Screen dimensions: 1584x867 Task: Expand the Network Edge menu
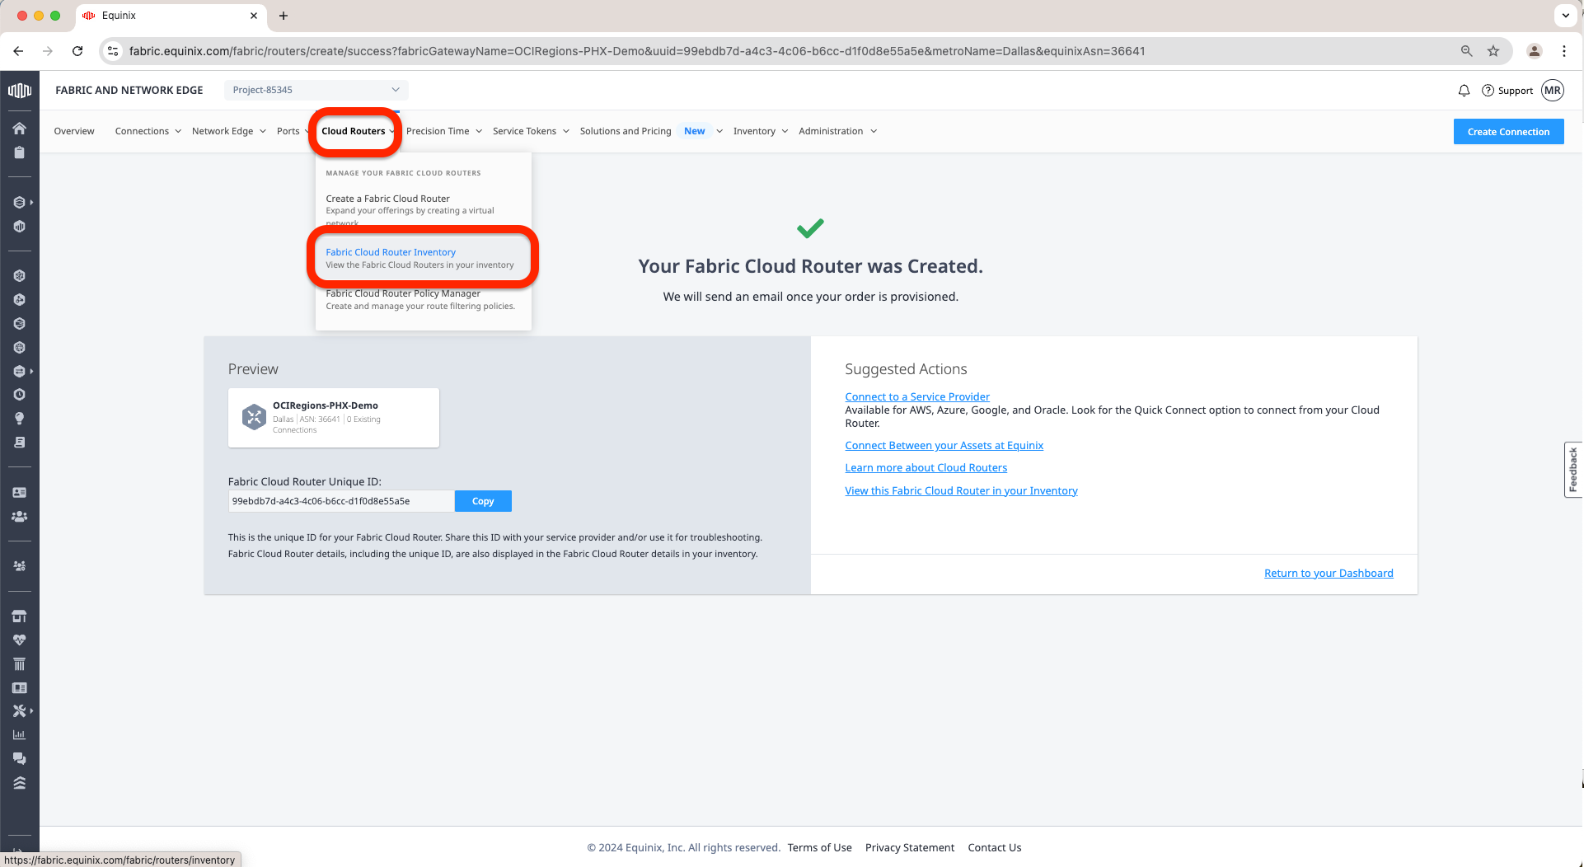pyautogui.click(x=229, y=131)
